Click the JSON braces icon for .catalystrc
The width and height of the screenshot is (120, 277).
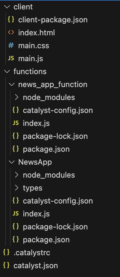(x=6, y=252)
